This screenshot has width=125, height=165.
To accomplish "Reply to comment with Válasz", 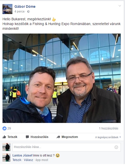I will tap(28, 160).
